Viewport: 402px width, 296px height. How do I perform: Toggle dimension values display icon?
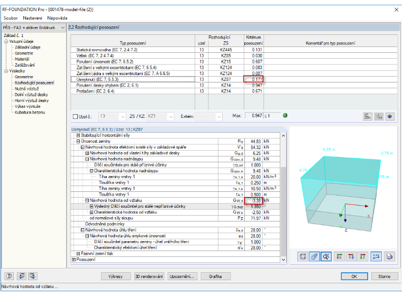[x=376, y=256]
